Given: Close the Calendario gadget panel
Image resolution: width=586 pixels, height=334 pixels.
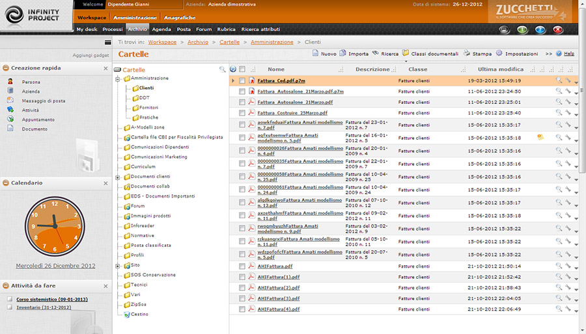Looking at the screenshot, I should click(x=105, y=183).
